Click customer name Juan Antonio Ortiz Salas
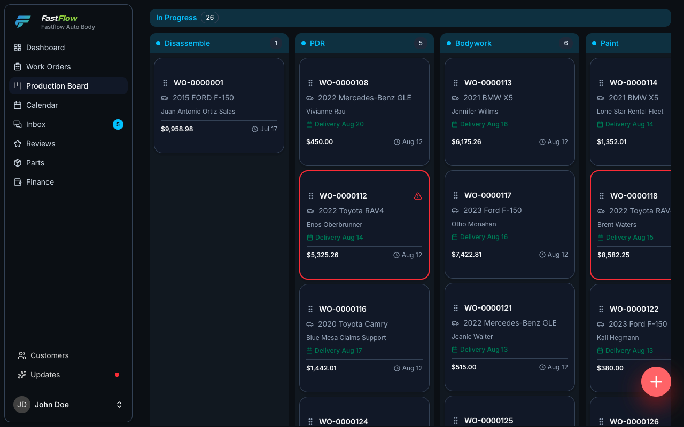This screenshot has width=684, height=427. click(x=198, y=112)
